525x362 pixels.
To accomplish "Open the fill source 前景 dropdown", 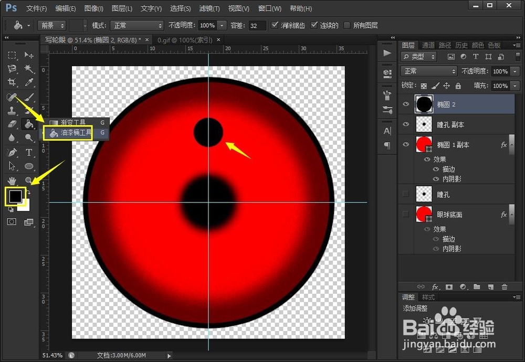I will pyautogui.click(x=51, y=25).
